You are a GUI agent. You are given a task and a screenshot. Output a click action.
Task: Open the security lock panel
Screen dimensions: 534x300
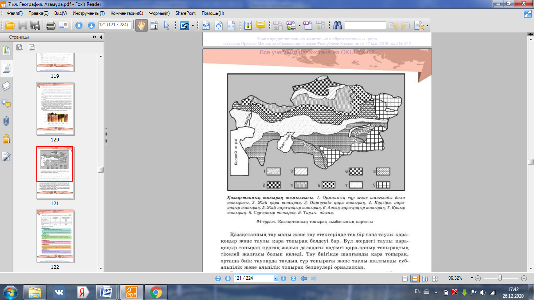click(6, 139)
